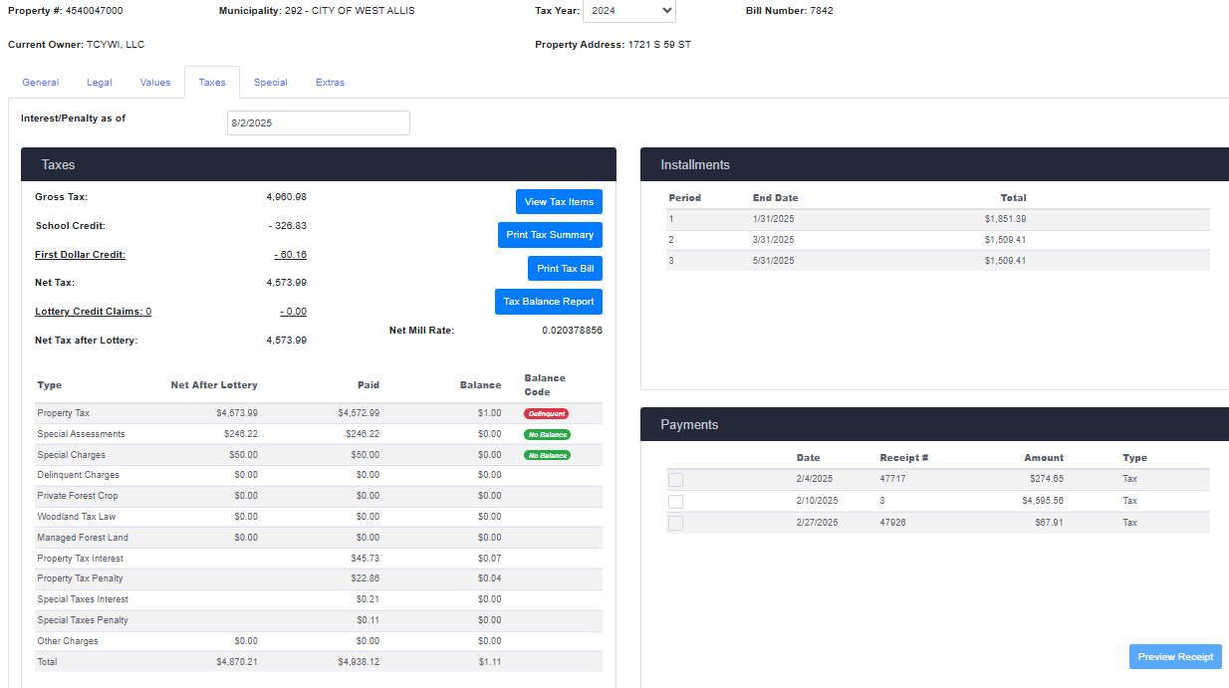The image size is (1229, 688).
Task: Open the Tax Year dropdown
Action: pyautogui.click(x=628, y=11)
